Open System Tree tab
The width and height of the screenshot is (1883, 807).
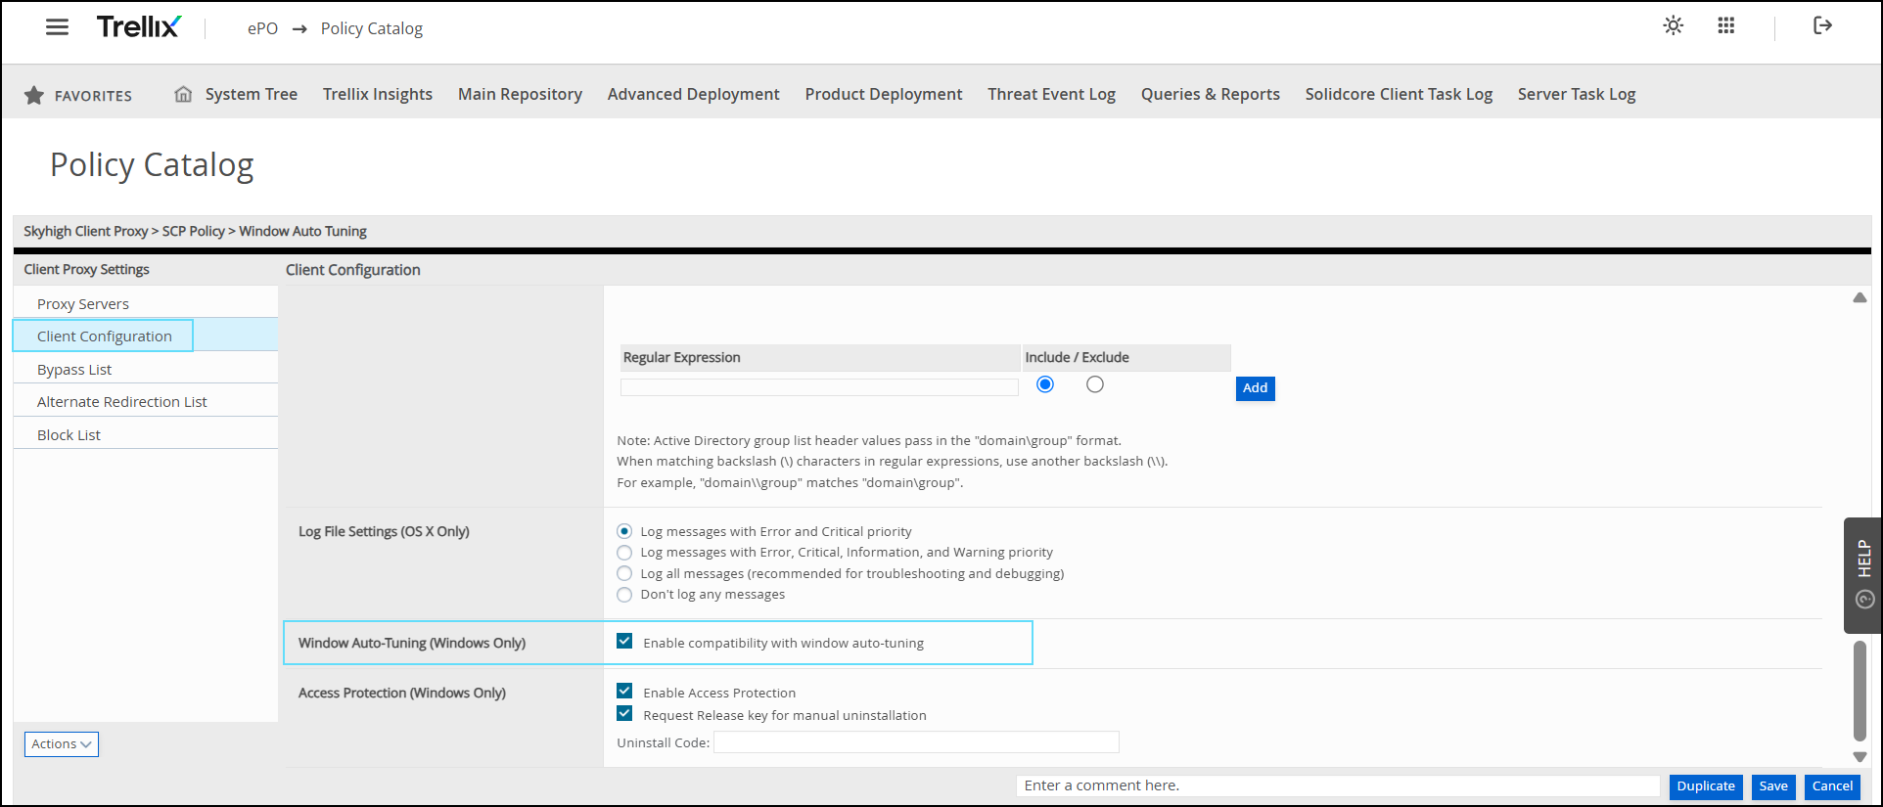[x=252, y=94]
